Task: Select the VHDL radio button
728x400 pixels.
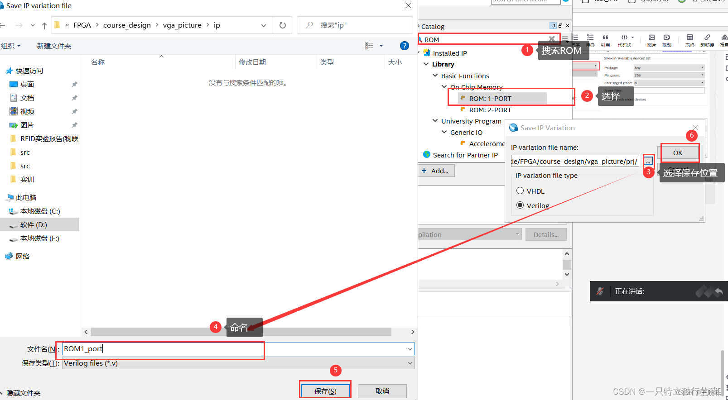Action: [520, 190]
